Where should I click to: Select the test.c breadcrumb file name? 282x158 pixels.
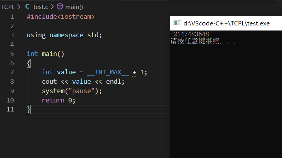pos(40,7)
